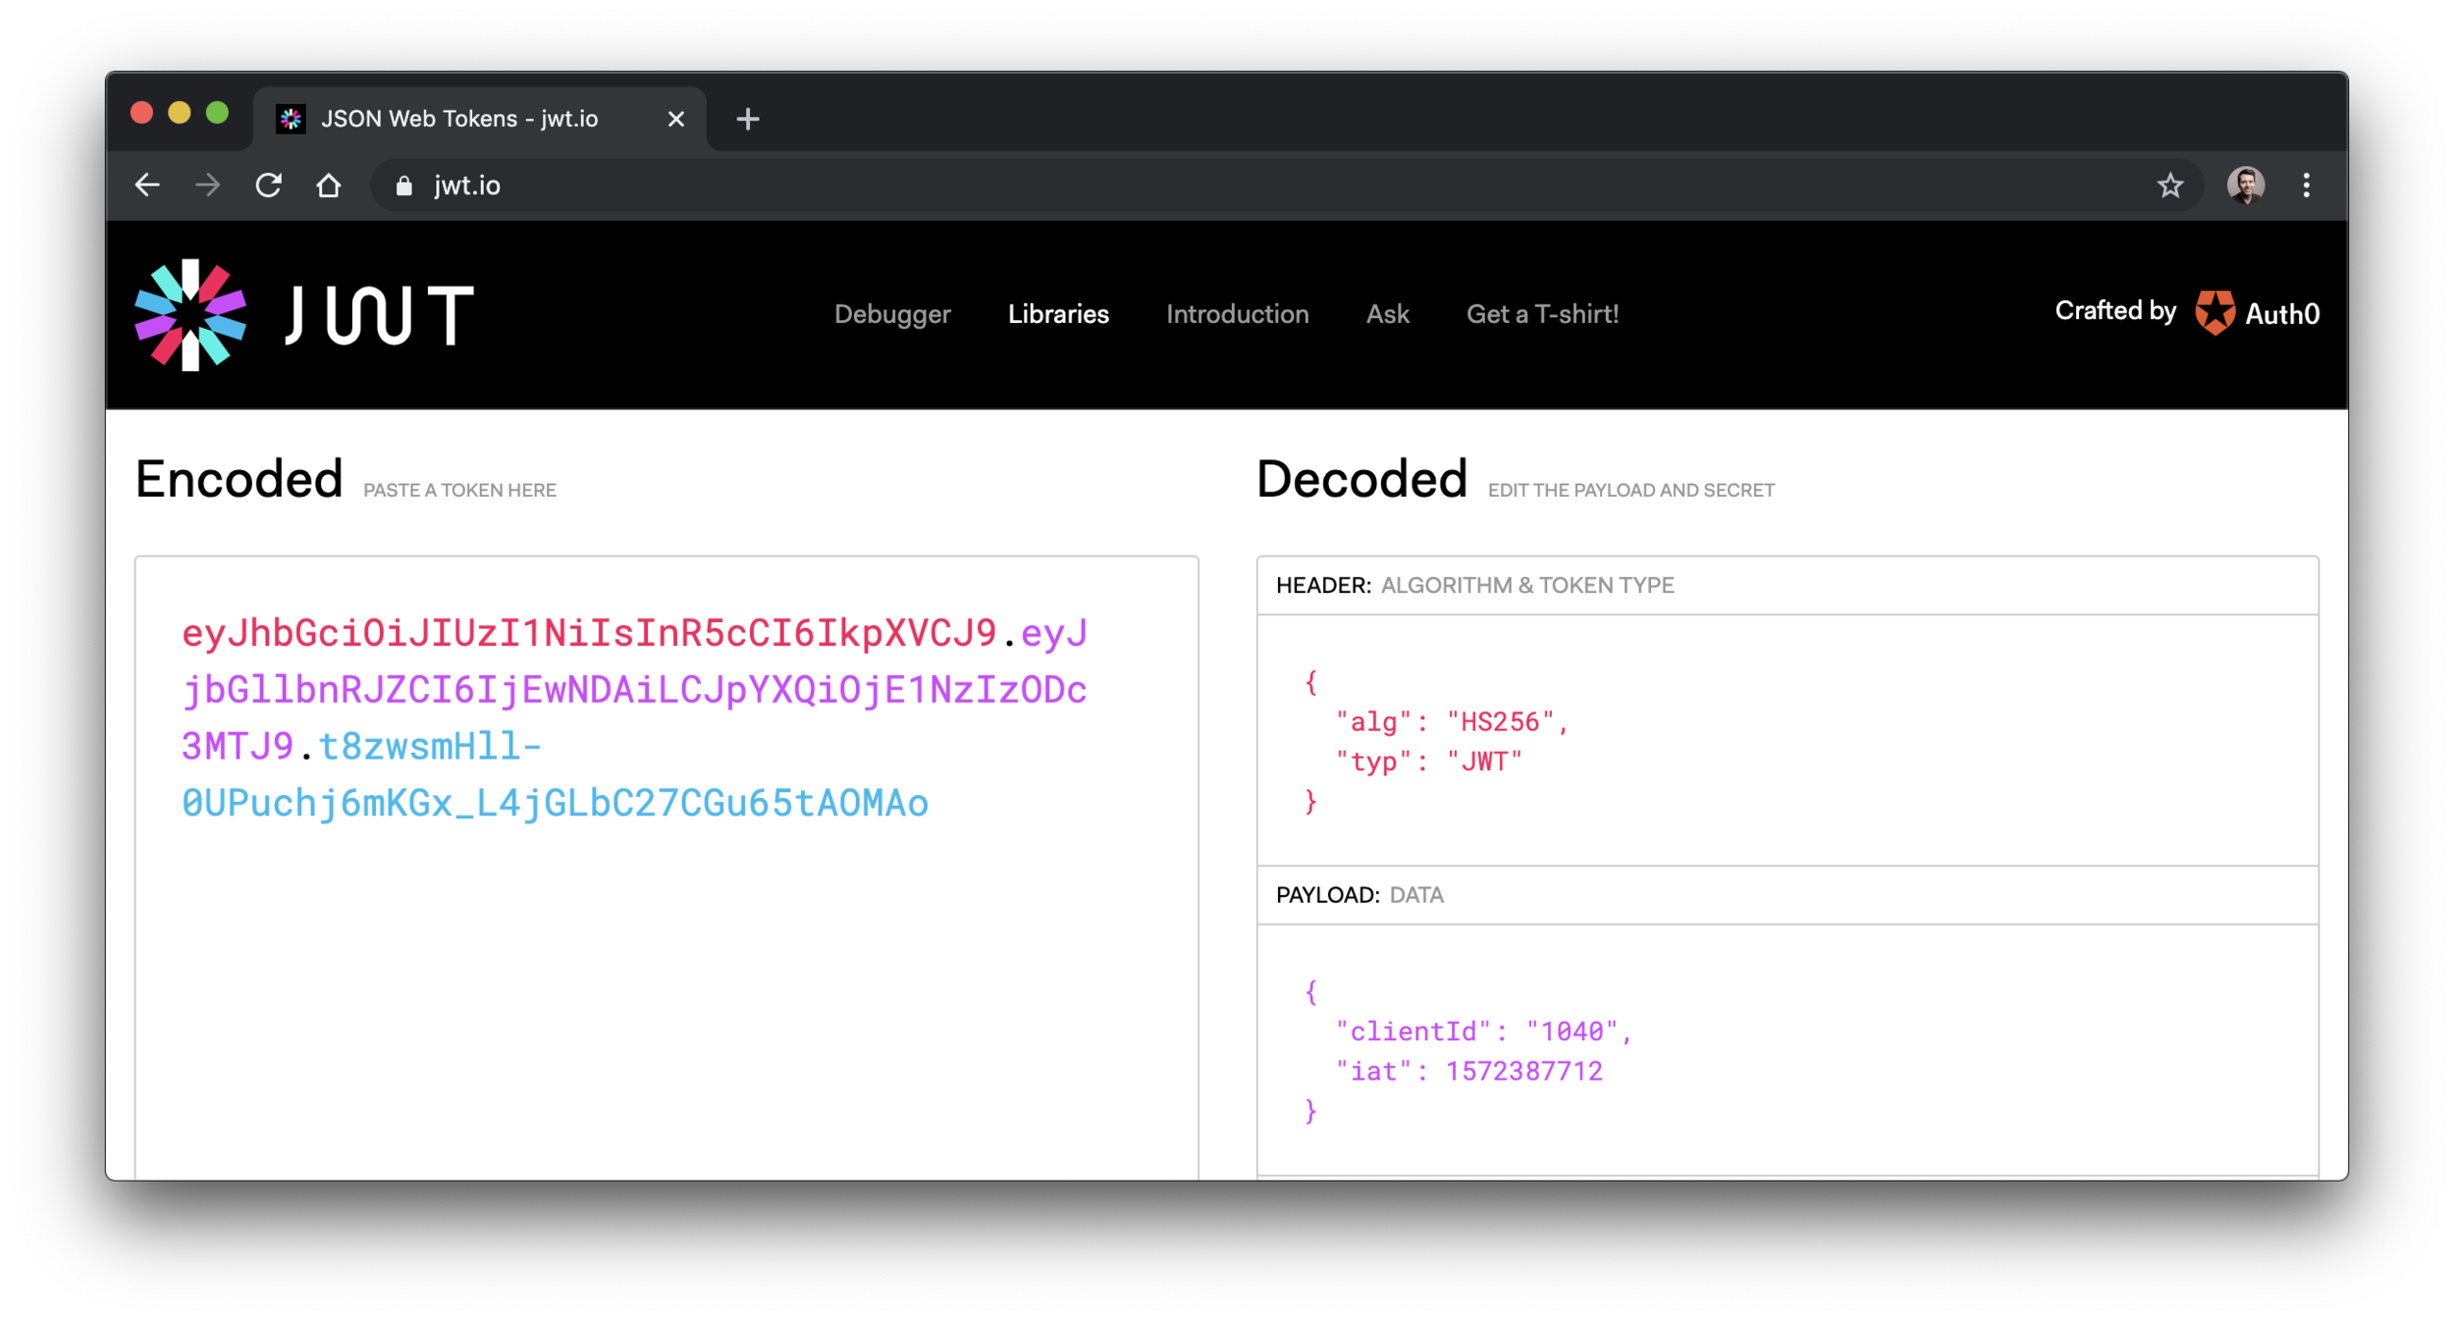Open the Chrome three-dot menu

[x=2307, y=185]
